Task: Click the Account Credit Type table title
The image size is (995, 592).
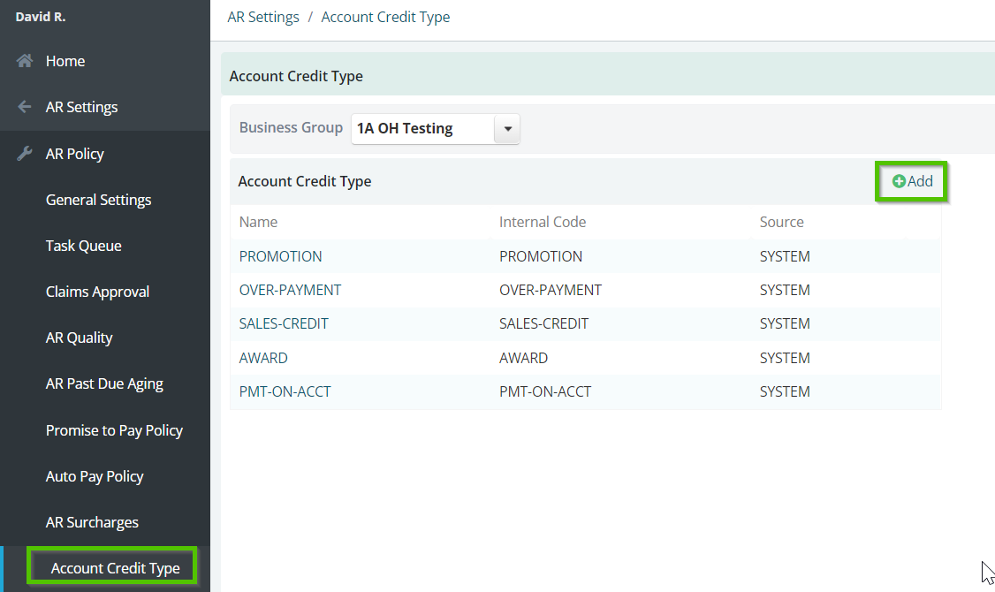Action: (x=305, y=181)
